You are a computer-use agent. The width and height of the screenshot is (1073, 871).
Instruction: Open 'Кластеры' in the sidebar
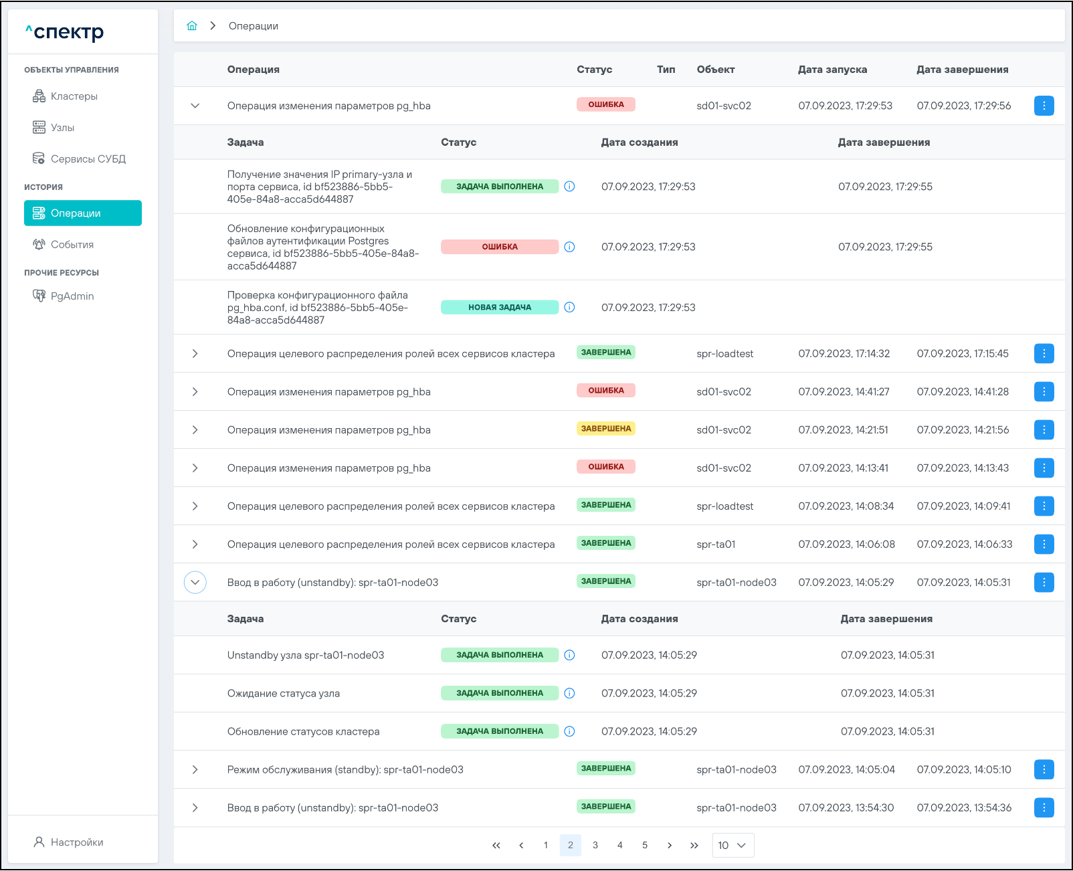[74, 96]
